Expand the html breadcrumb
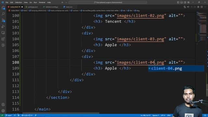Image resolution: width=208 pixels, height=117 pixels. pyautogui.click(x=24, y=11)
